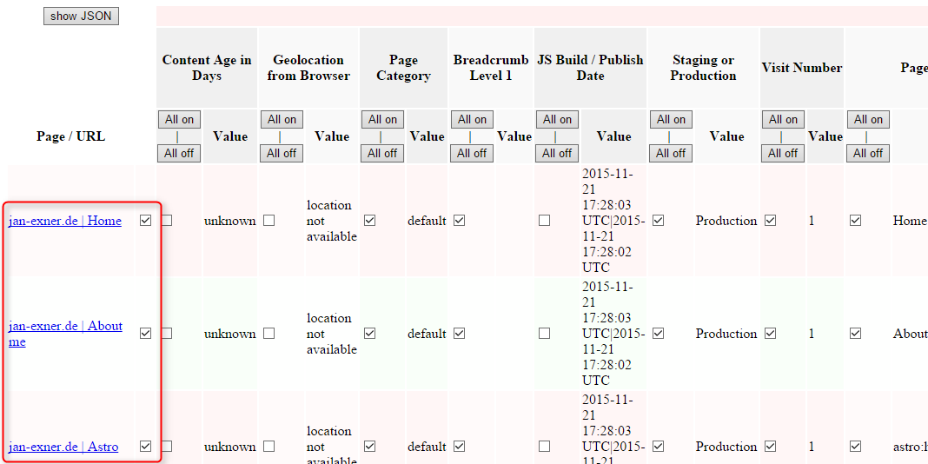This screenshot has width=928, height=464.
Task: Click All on for Content Age in Days
Action: (179, 120)
